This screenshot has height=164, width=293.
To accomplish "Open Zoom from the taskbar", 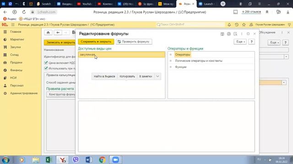I will [115, 160].
